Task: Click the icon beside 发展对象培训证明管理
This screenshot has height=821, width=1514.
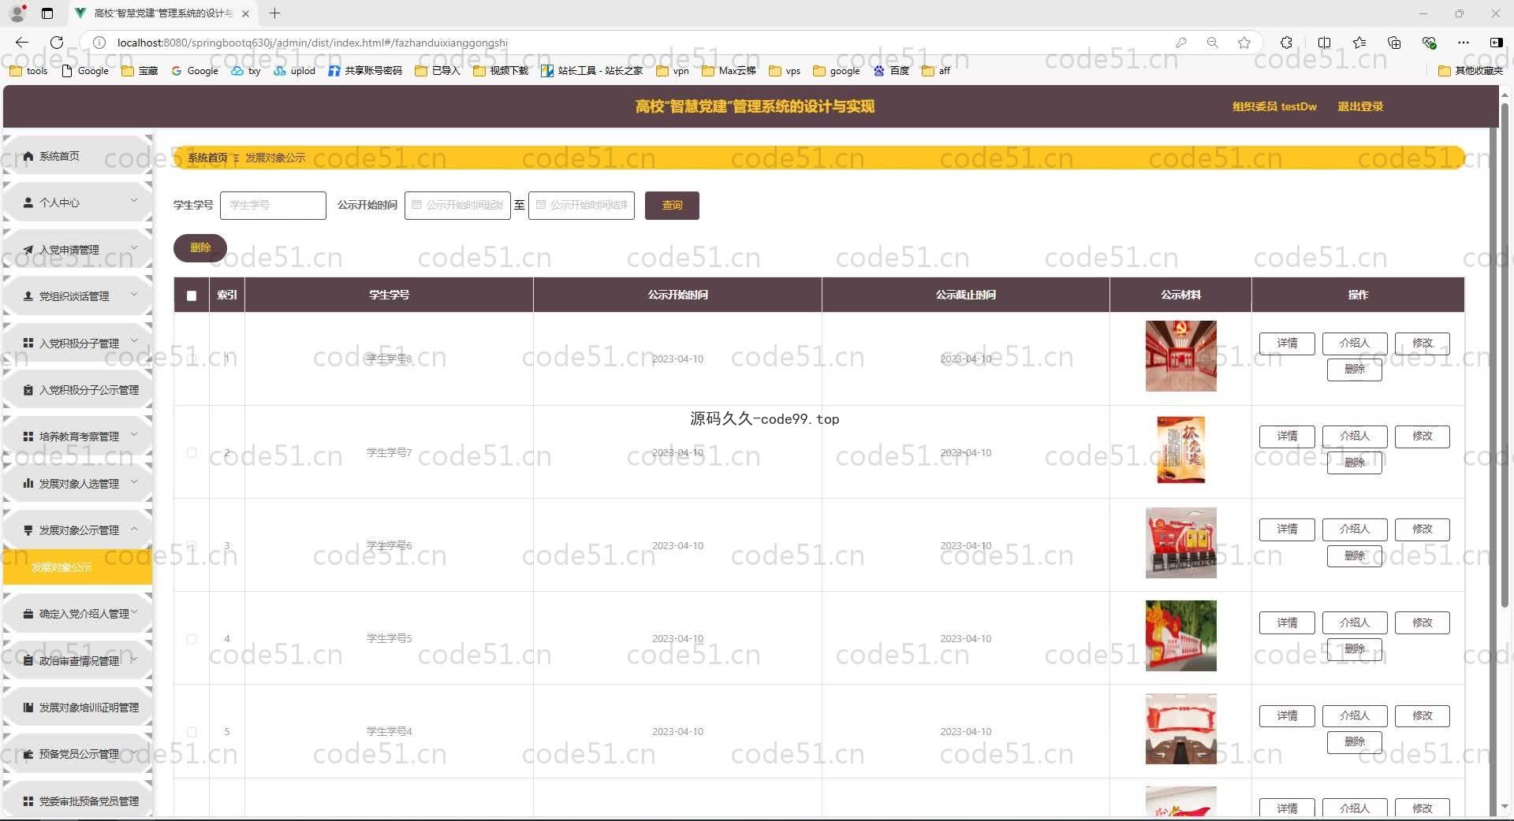Action: click(x=28, y=708)
